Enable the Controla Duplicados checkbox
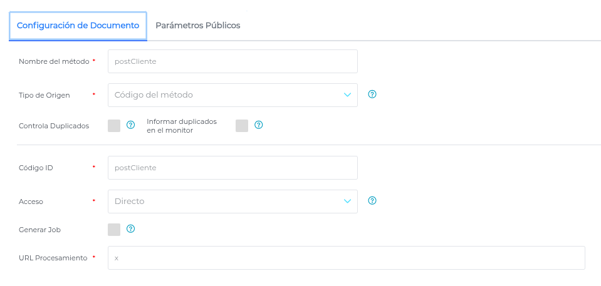Screen dimensions: 601x286 click(x=114, y=126)
